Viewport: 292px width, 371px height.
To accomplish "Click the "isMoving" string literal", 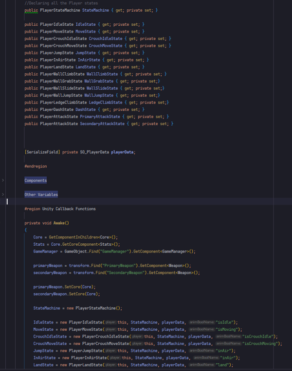I will [227, 330].
